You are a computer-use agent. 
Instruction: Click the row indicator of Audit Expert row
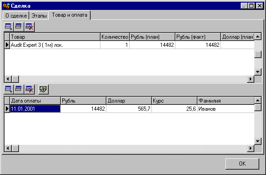coord(7,45)
